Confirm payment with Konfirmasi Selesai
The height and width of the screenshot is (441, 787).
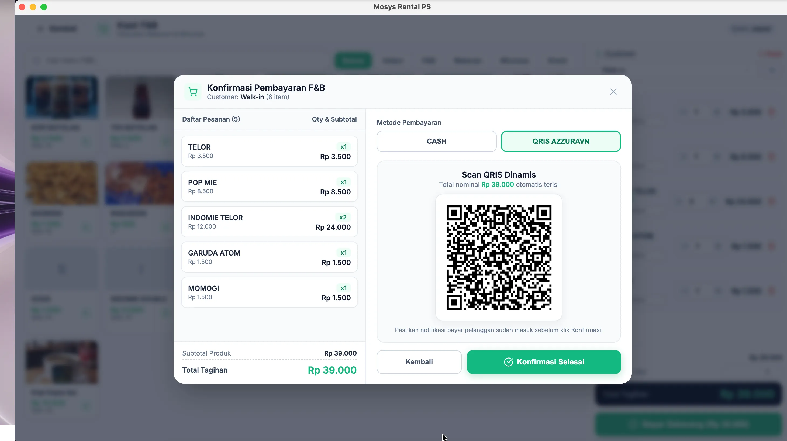[x=544, y=361]
